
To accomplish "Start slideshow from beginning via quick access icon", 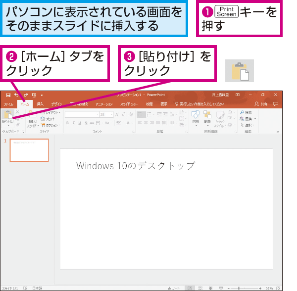I will click(34, 95).
